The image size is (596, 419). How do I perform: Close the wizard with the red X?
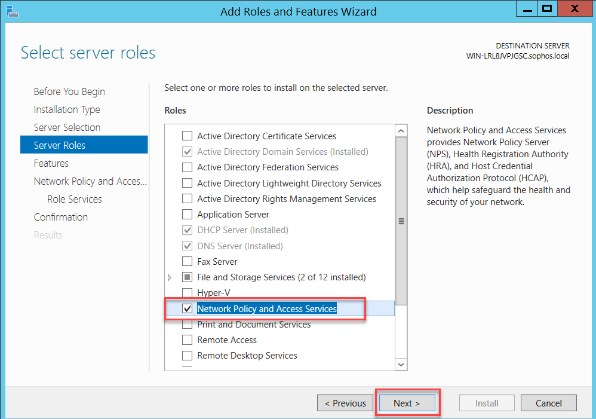[x=575, y=9]
